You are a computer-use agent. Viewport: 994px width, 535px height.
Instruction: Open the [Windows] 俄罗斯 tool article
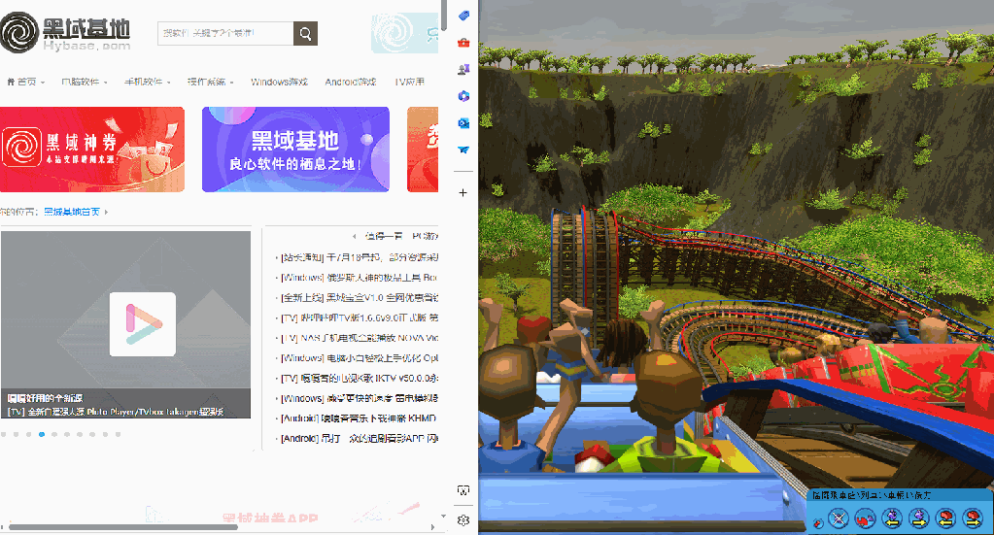[x=359, y=278]
